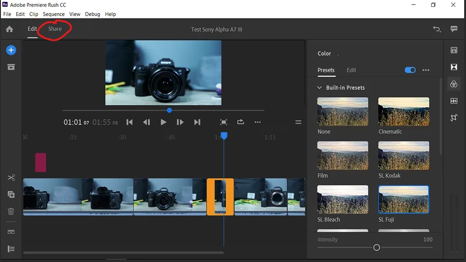Click the blue Add Media plus button
The height and width of the screenshot is (262, 466).
[x=11, y=50]
